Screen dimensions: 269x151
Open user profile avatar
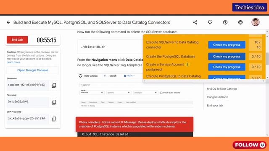click(x=256, y=22)
